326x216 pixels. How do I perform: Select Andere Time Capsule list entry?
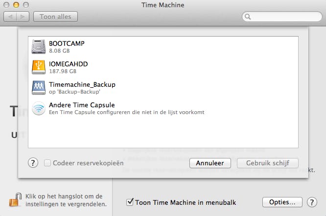point(147,108)
